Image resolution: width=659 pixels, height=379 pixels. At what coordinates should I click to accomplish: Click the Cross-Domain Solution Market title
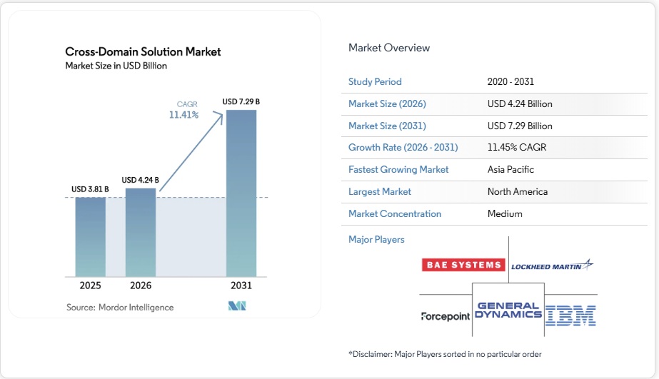tap(143, 51)
